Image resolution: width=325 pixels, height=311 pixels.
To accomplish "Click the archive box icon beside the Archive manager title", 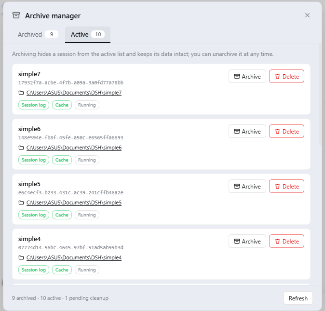I will pos(16,15).
